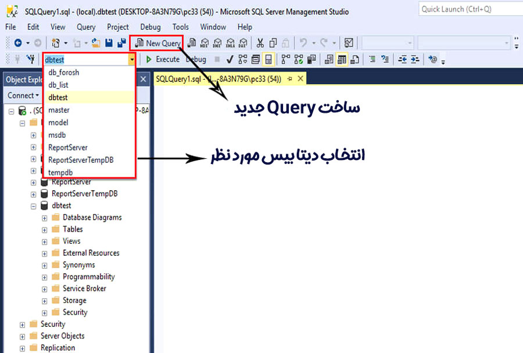Expand the Server Objects folder
The height and width of the screenshot is (353, 523).
[22, 337]
